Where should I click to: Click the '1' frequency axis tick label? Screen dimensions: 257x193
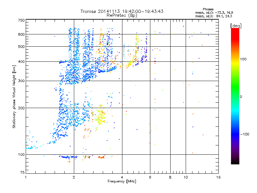click(26, 177)
